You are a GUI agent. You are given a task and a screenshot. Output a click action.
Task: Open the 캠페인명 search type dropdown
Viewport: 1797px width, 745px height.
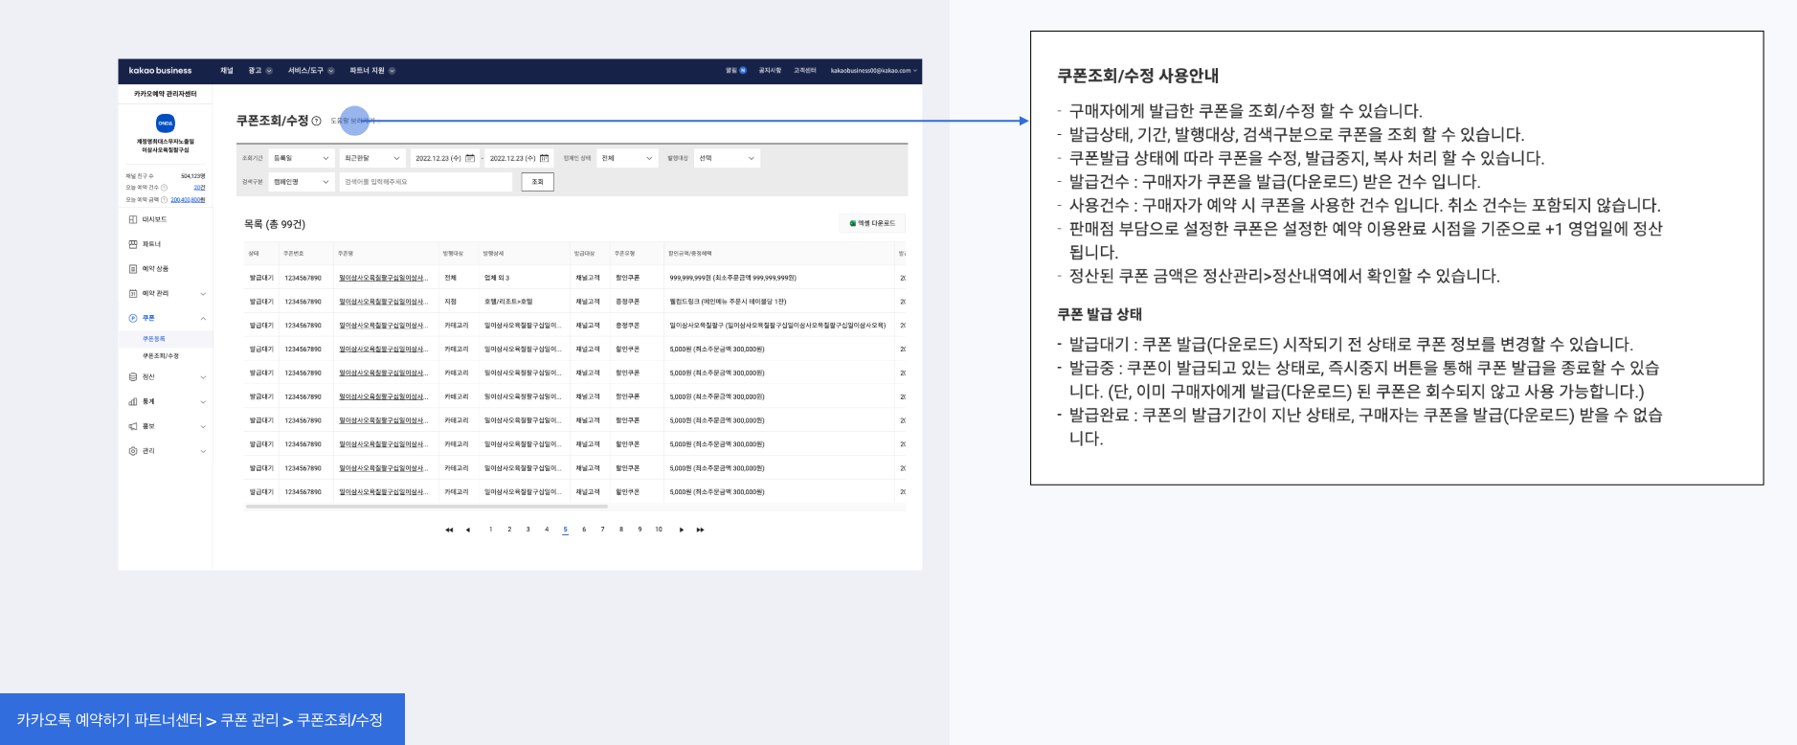[x=301, y=182]
